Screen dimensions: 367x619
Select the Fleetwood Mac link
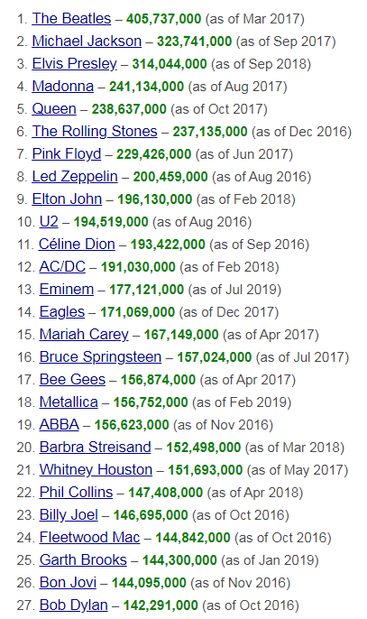[x=90, y=537]
